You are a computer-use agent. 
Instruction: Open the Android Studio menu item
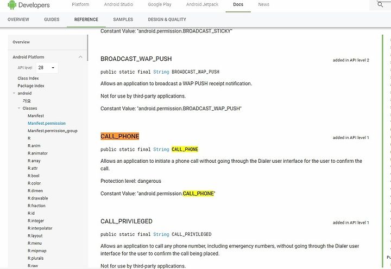coord(118,4)
